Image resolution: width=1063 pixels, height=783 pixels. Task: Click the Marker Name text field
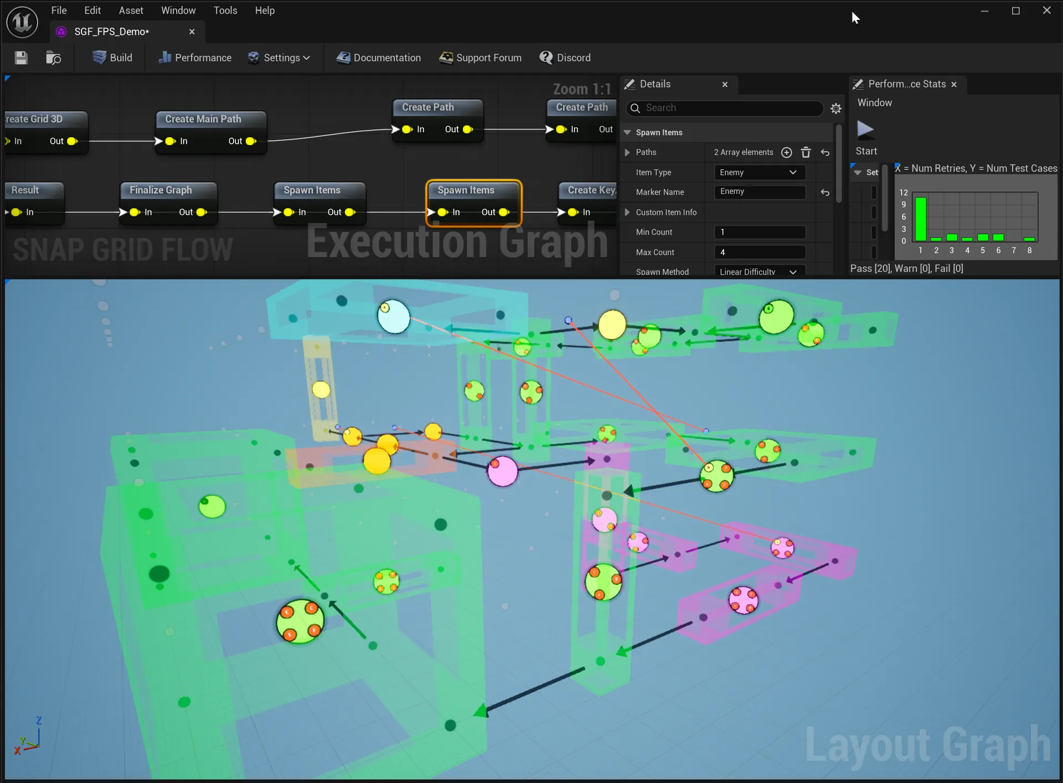759,192
